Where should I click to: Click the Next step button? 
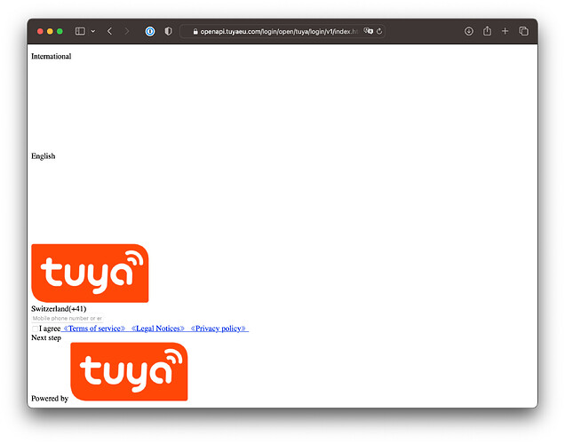click(46, 337)
